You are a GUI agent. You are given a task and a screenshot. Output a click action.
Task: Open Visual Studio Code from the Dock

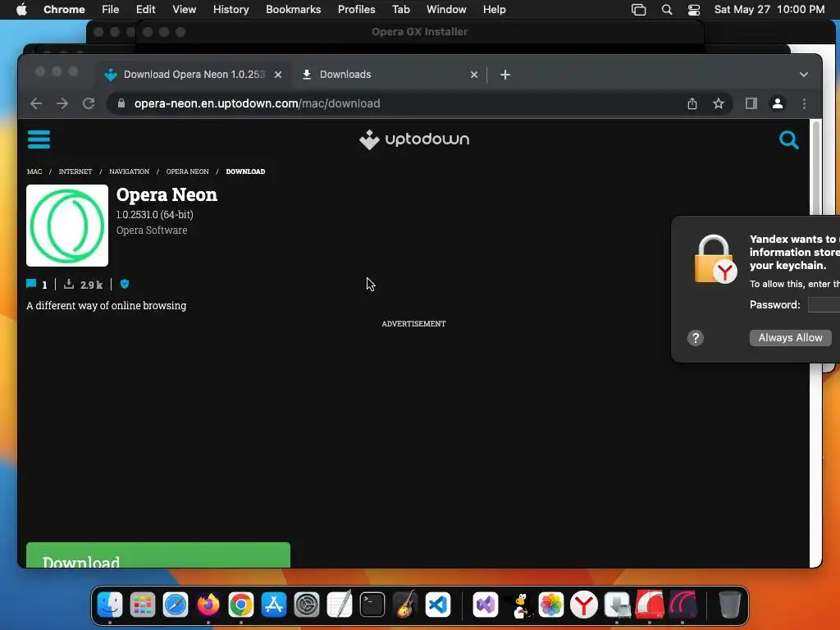(x=438, y=605)
